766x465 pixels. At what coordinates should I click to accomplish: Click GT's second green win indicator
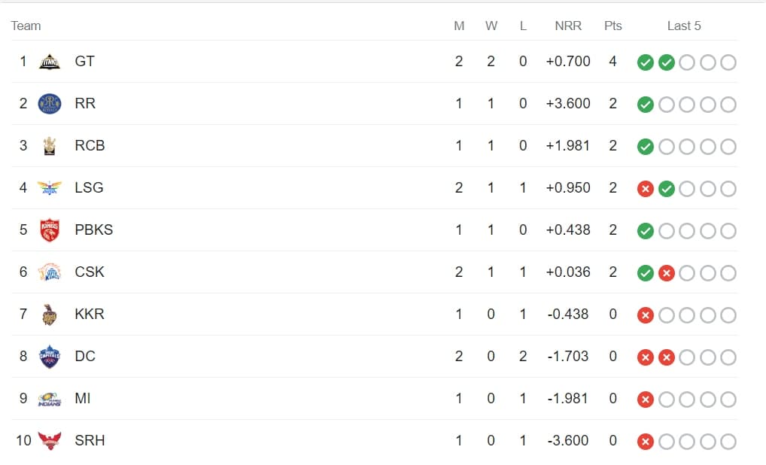[667, 62]
